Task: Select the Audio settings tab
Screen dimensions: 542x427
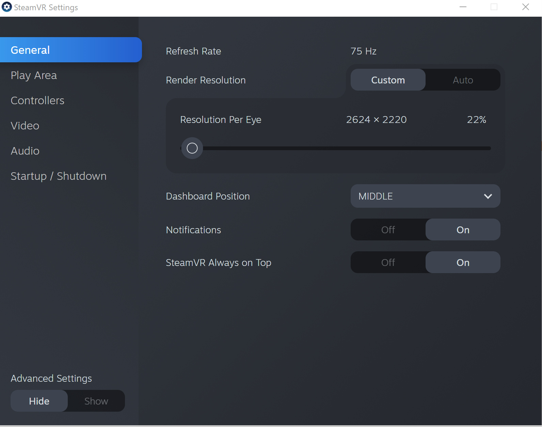Action: tap(25, 151)
